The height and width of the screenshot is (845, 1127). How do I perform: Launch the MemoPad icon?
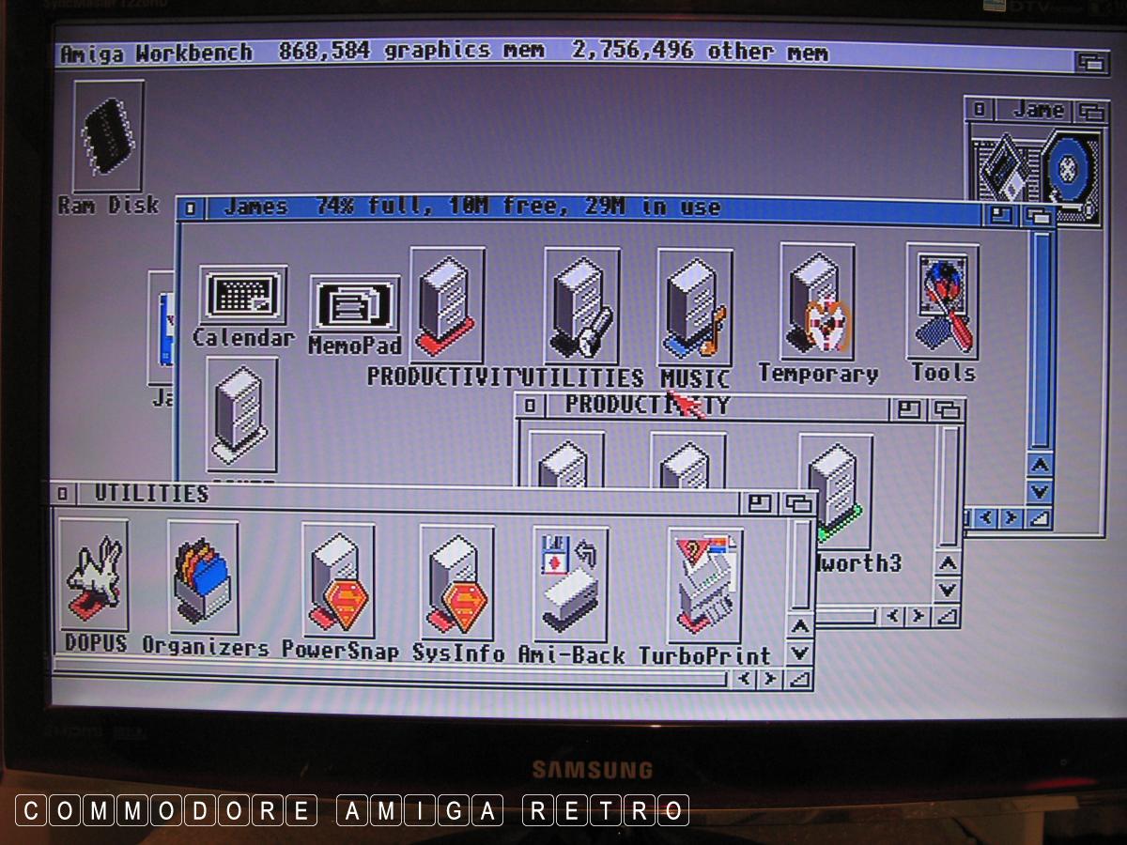coord(354,306)
